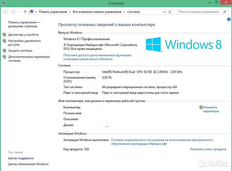
Task: Click the system icon in title bar
Action: tap(3, 3)
